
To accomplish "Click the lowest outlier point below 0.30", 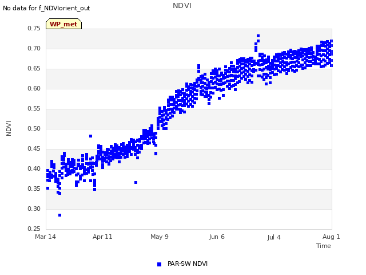I will (59, 215).
